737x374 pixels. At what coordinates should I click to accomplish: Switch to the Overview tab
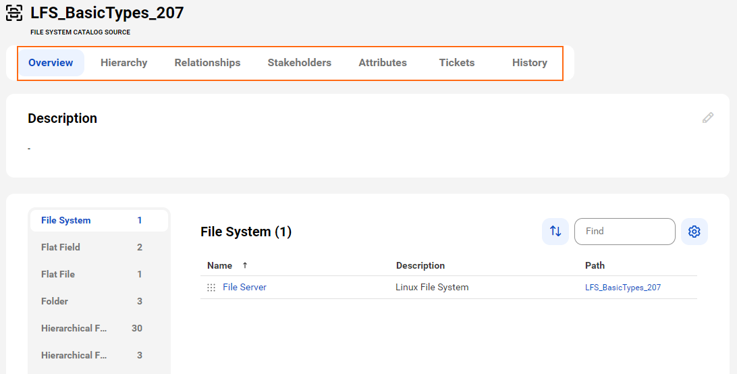(51, 63)
